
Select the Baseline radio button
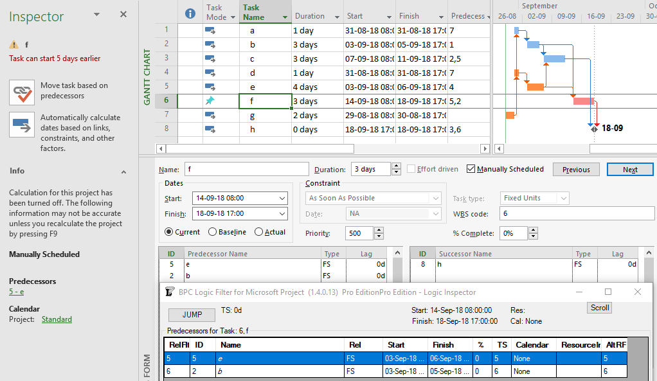212,231
